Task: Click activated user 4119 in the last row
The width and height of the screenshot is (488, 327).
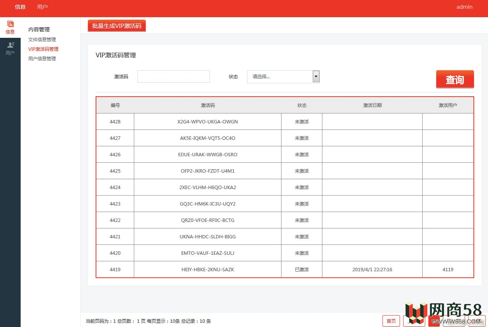Action: click(447, 270)
